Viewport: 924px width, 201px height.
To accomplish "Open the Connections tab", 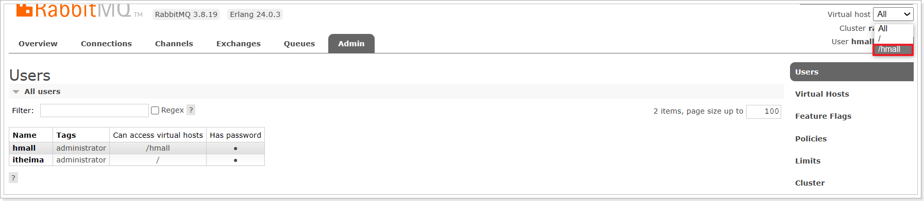I will point(106,44).
